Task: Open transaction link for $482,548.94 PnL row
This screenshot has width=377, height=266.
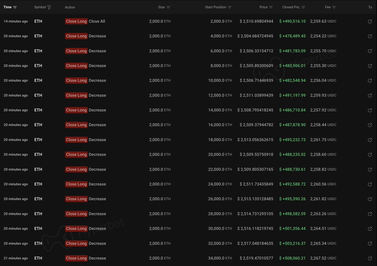Action: [370, 81]
